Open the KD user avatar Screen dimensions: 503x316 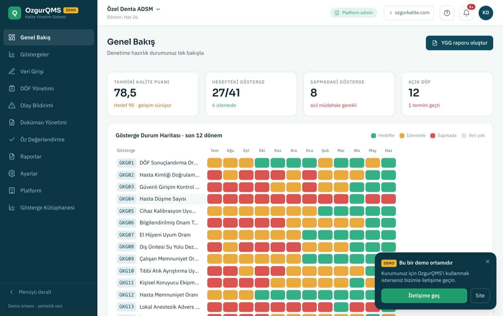click(x=486, y=13)
